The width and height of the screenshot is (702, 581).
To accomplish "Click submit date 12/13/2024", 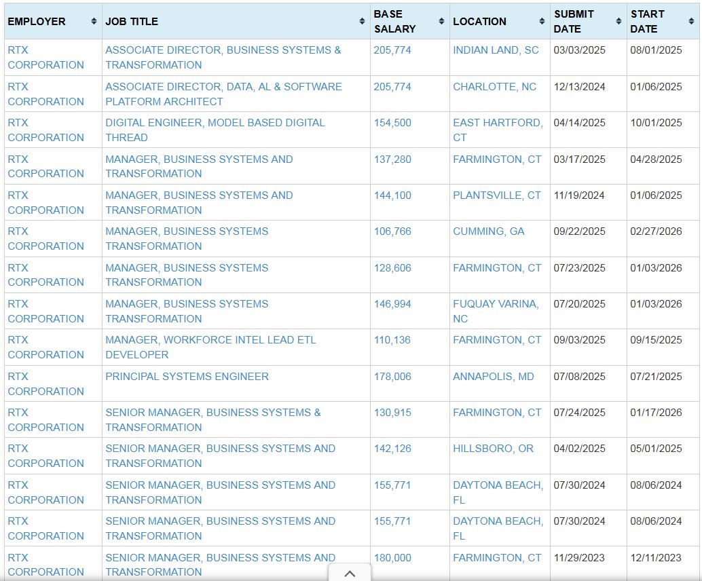I will click(x=579, y=87).
